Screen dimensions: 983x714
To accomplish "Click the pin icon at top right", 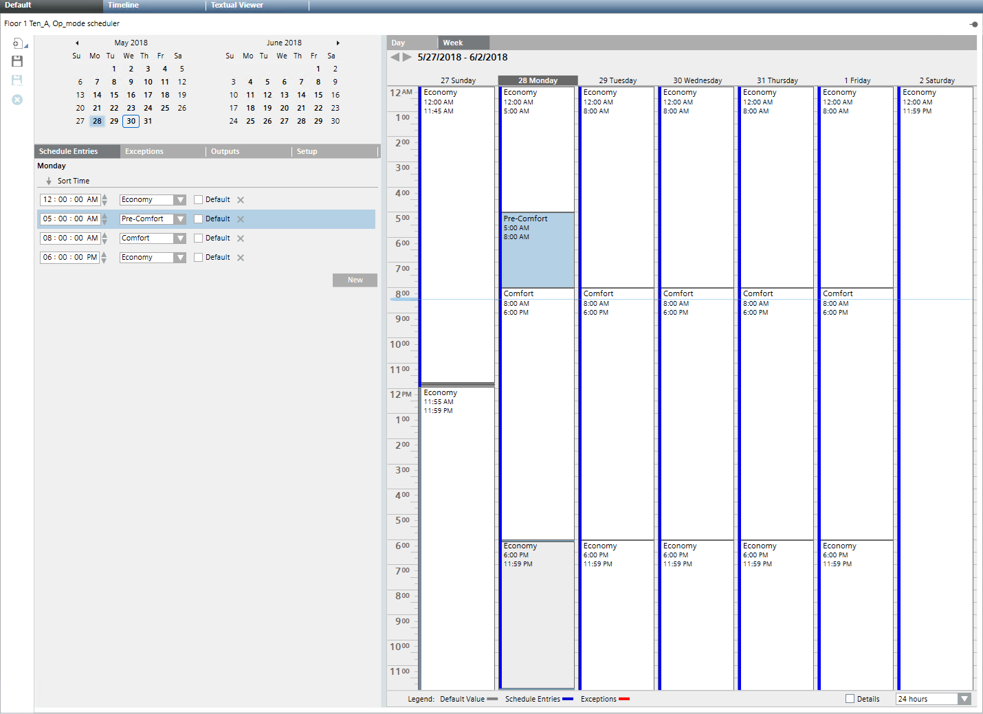I will (973, 23).
